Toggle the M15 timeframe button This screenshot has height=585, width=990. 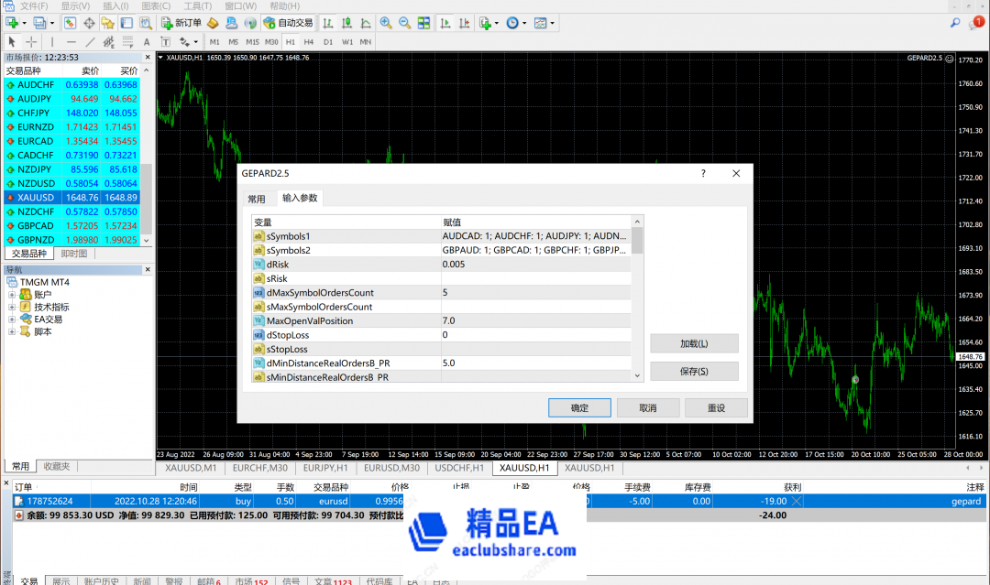coord(252,42)
